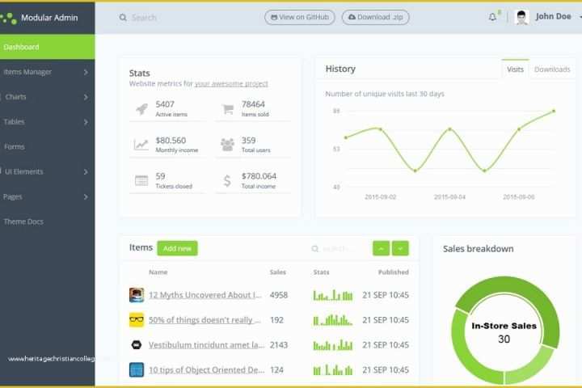582x388 pixels.
Task: Open '50% of things doesn't really' link
Action: pos(205,319)
